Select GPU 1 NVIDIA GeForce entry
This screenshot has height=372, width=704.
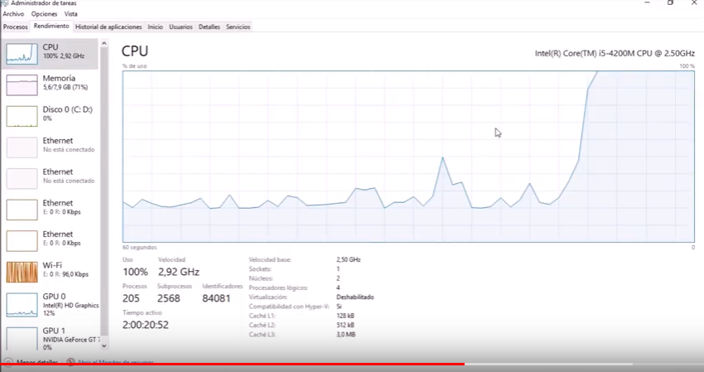[50, 336]
